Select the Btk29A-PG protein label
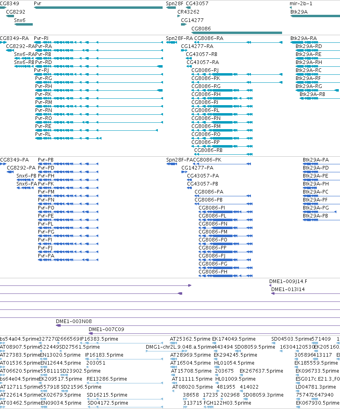 (x=316, y=208)
